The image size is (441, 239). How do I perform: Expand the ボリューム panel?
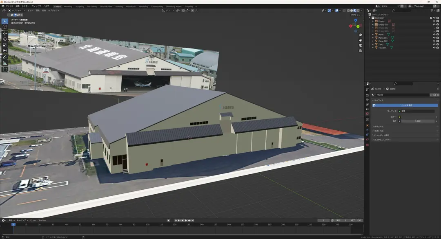tap(405, 127)
